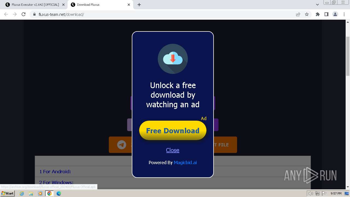Click the address bar URL field
Screen dimensions: 350x197
click(164, 14)
